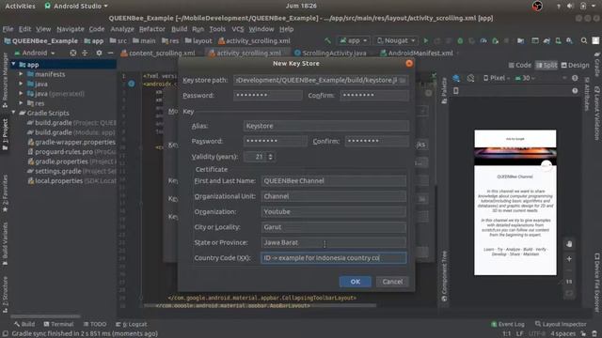
Task: Click the Activities button in top bar
Action: 20,7
